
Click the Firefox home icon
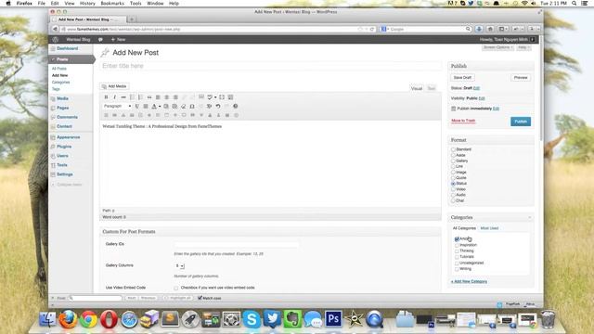click(x=490, y=29)
